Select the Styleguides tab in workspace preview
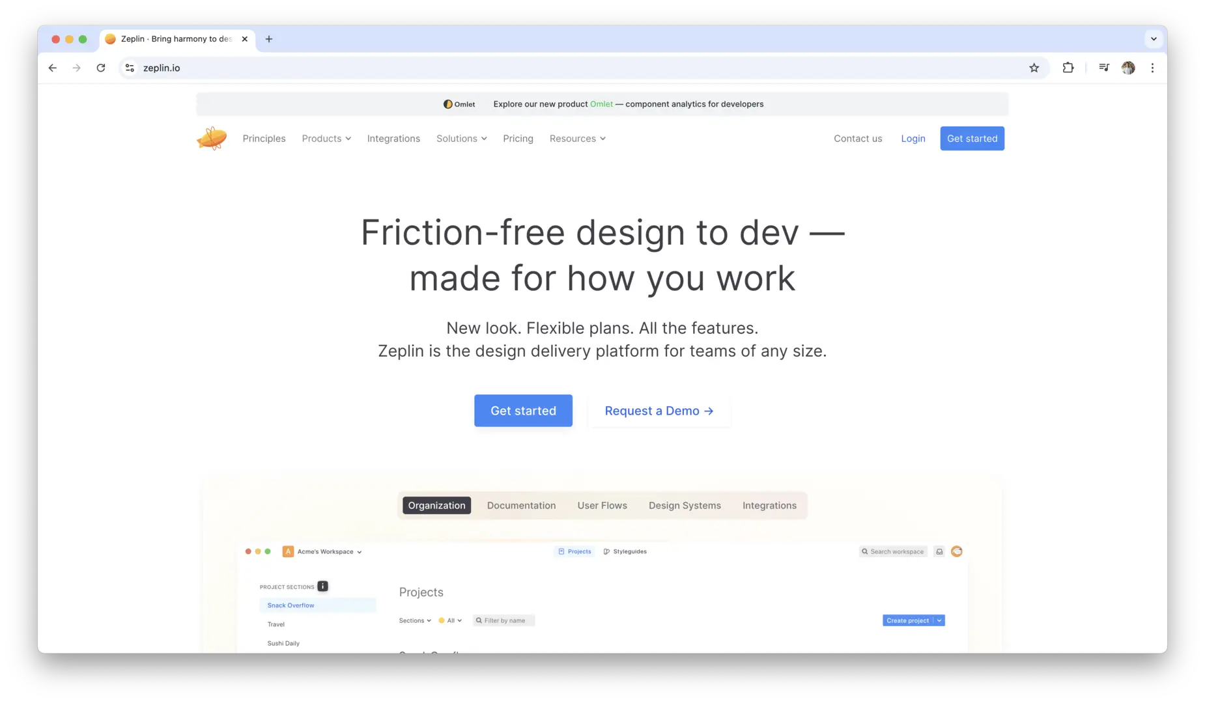Screen dimensions: 1205x703 click(x=625, y=551)
